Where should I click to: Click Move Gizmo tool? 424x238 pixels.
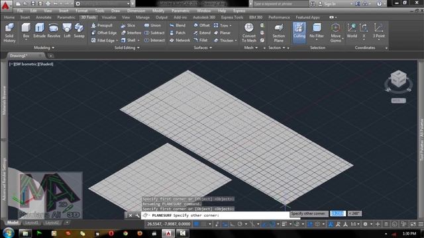click(x=336, y=32)
